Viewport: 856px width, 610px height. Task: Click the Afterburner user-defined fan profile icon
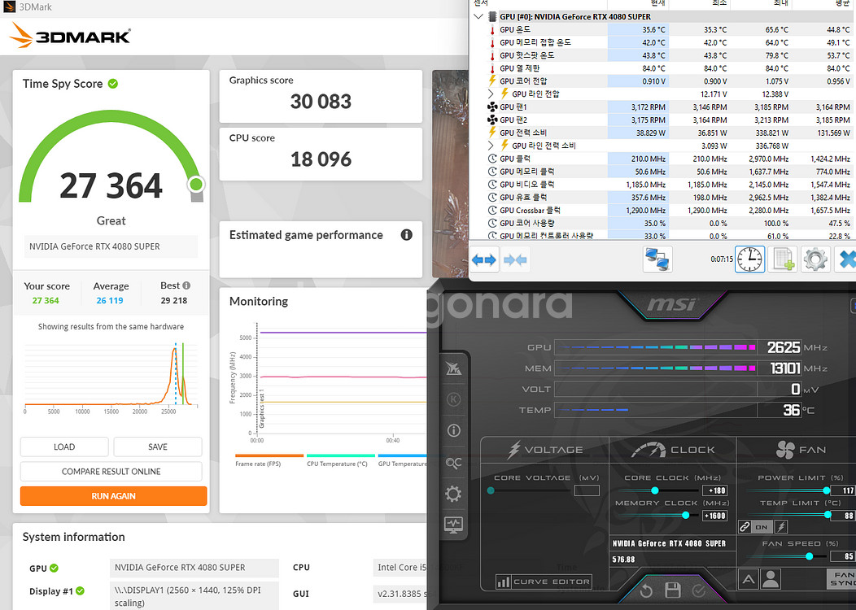[771, 579]
